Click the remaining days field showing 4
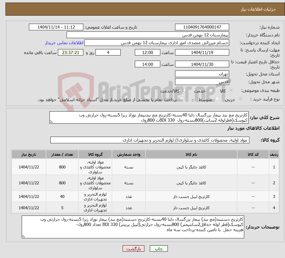 [x=108, y=52]
